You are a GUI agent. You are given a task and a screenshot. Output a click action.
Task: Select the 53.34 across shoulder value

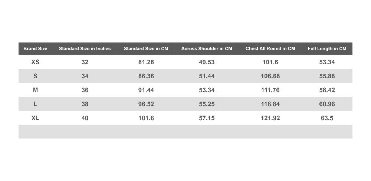coord(207,90)
